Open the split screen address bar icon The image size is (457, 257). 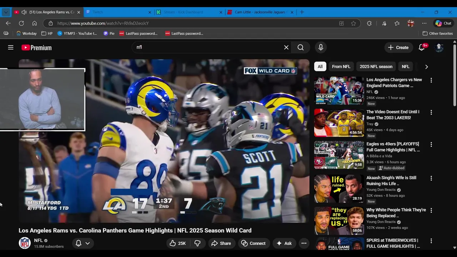(x=341, y=23)
